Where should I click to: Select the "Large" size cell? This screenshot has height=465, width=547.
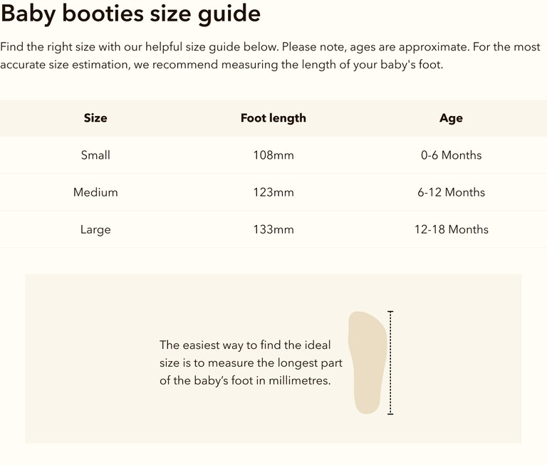point(95,229)
